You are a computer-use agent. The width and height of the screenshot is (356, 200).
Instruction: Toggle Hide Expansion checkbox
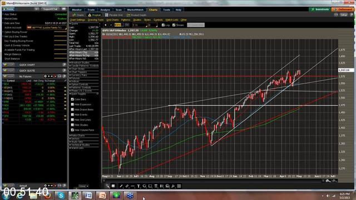(72, 104)
